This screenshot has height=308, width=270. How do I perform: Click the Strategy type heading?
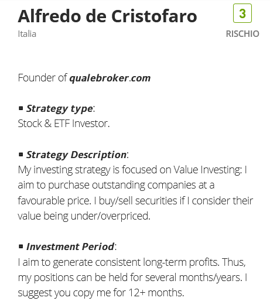point(60,109)
